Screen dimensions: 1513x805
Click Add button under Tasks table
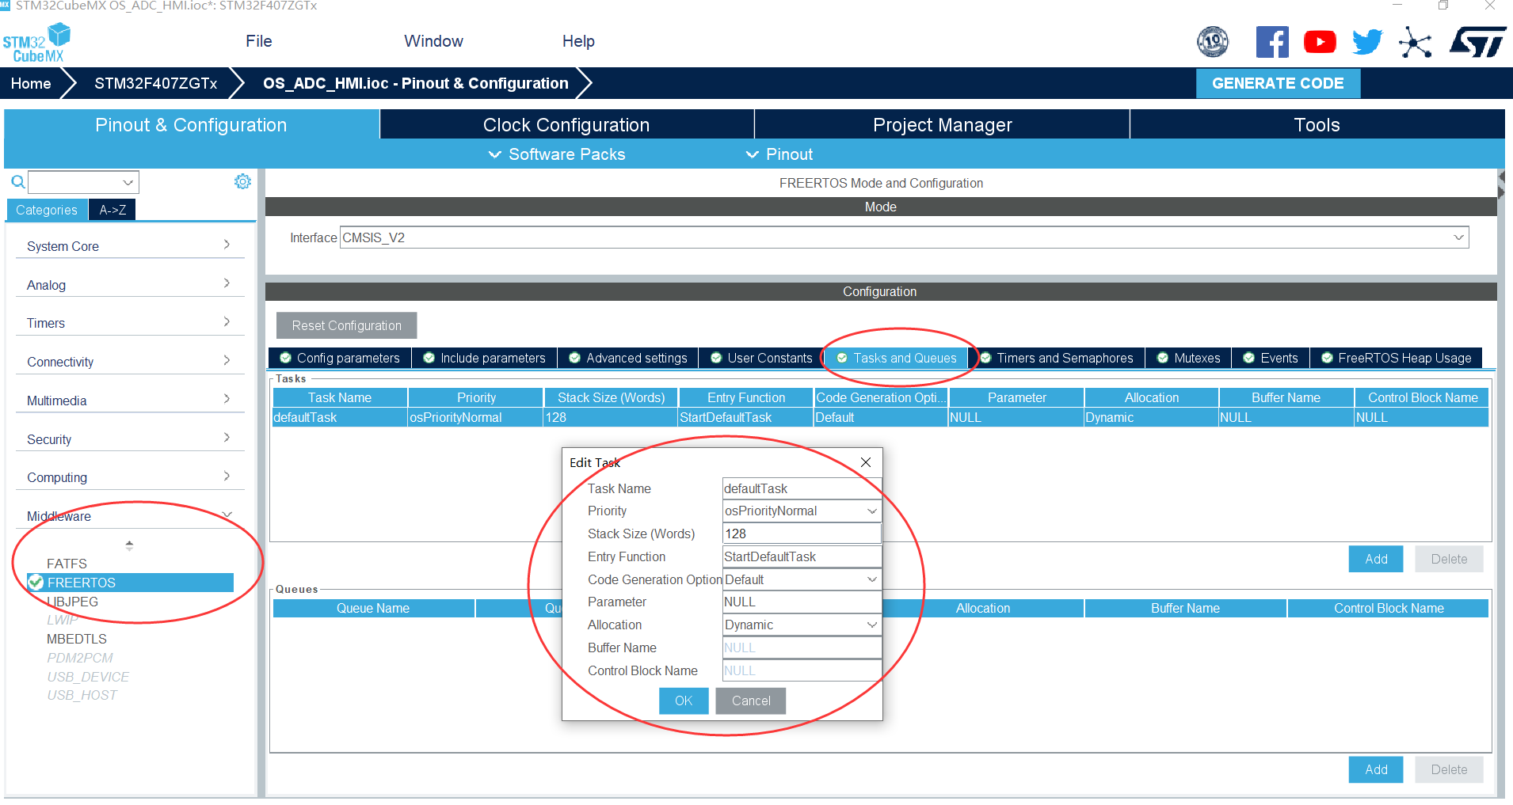coord(1376,559)
